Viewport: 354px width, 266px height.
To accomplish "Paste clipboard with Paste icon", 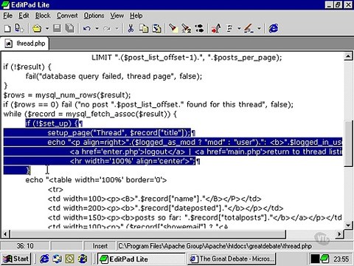I will pos(156,29).
